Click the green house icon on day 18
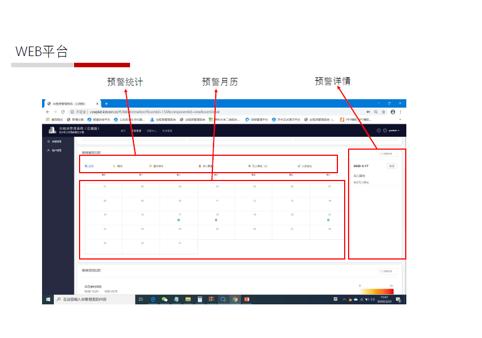482x338 pixels. click(216, 220)
